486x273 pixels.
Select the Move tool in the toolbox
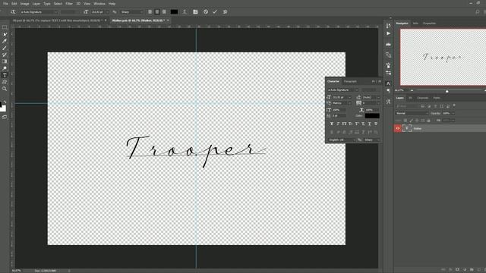(x=5, y=34)
